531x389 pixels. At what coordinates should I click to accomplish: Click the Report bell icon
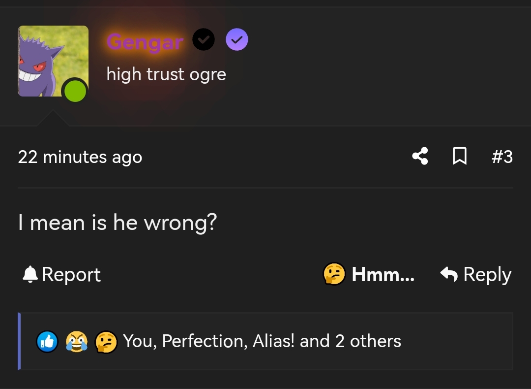[x=29, y=274]
